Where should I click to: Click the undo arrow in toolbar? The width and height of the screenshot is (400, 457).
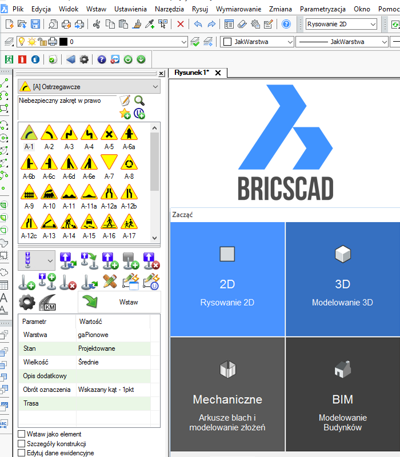point(198,24)
